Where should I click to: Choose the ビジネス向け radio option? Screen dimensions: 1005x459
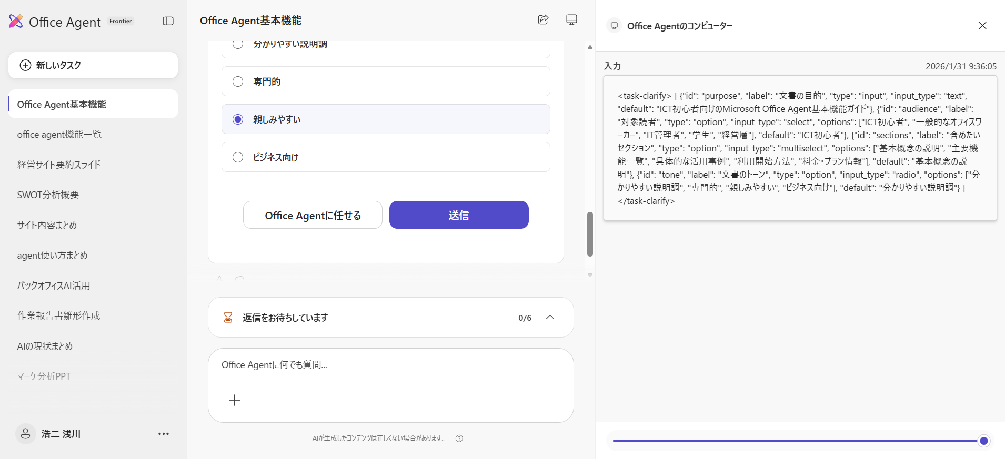click(x=238, y=157)
